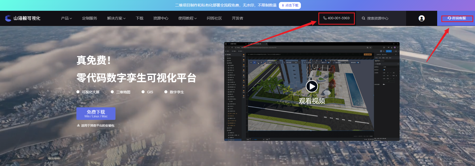Click the phone icon beside 400-001-5969
Image resolution: width=475 pixels, height=166 pixels.
click(325, 18)
